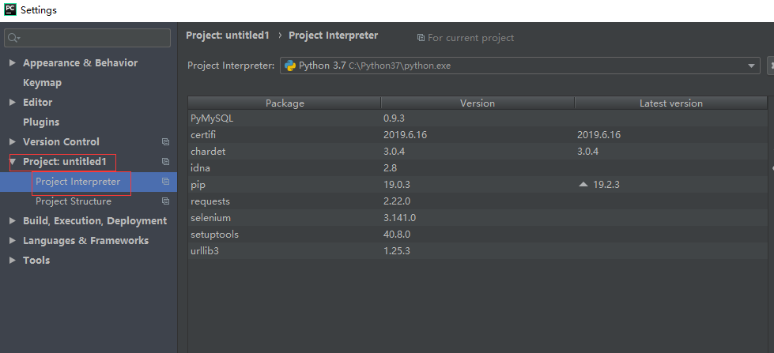Expand the Appearance & Behavior section
The width and height of the screenshot is (774, 353).
tap(13, 63)
